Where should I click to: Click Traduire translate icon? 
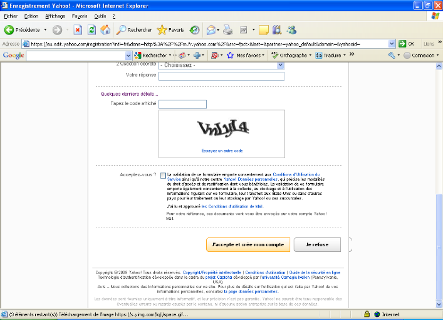(319, 55)
